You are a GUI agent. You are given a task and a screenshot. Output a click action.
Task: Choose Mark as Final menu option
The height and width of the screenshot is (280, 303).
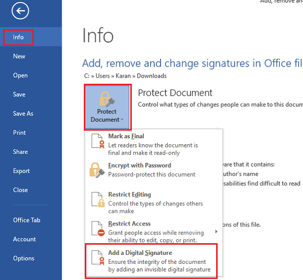coord(154,144)
